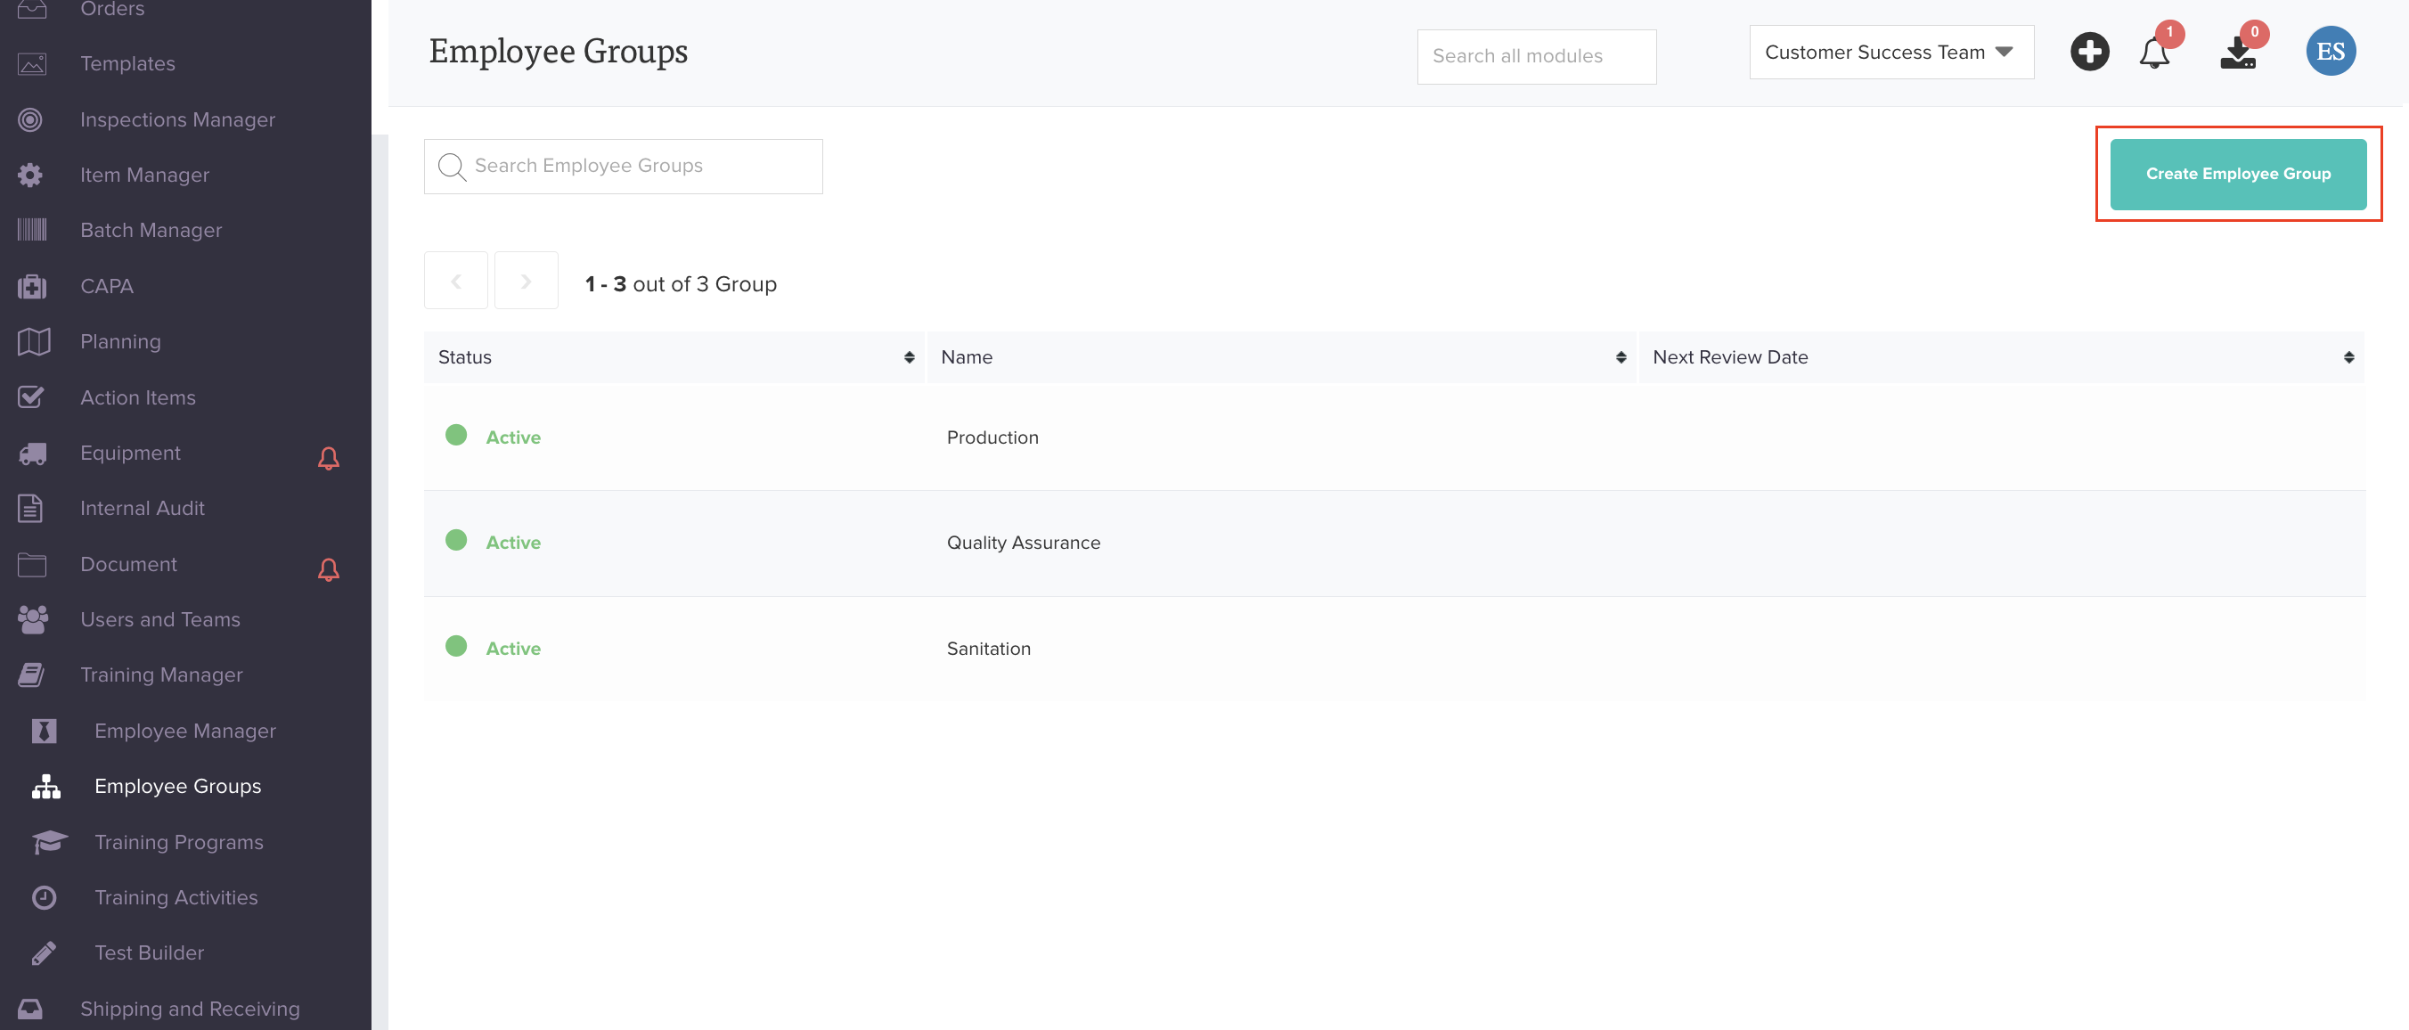This screenshot has height=1030, width=2409.
Task: Sort table by Status column
Action: (x=908, y=357)
